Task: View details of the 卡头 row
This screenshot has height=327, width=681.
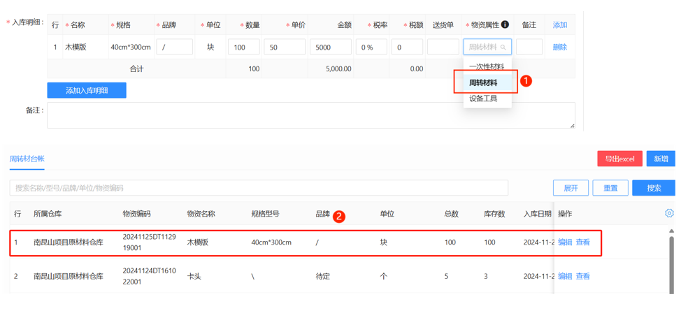Action: pyautogui.click(x=583, y=276)
